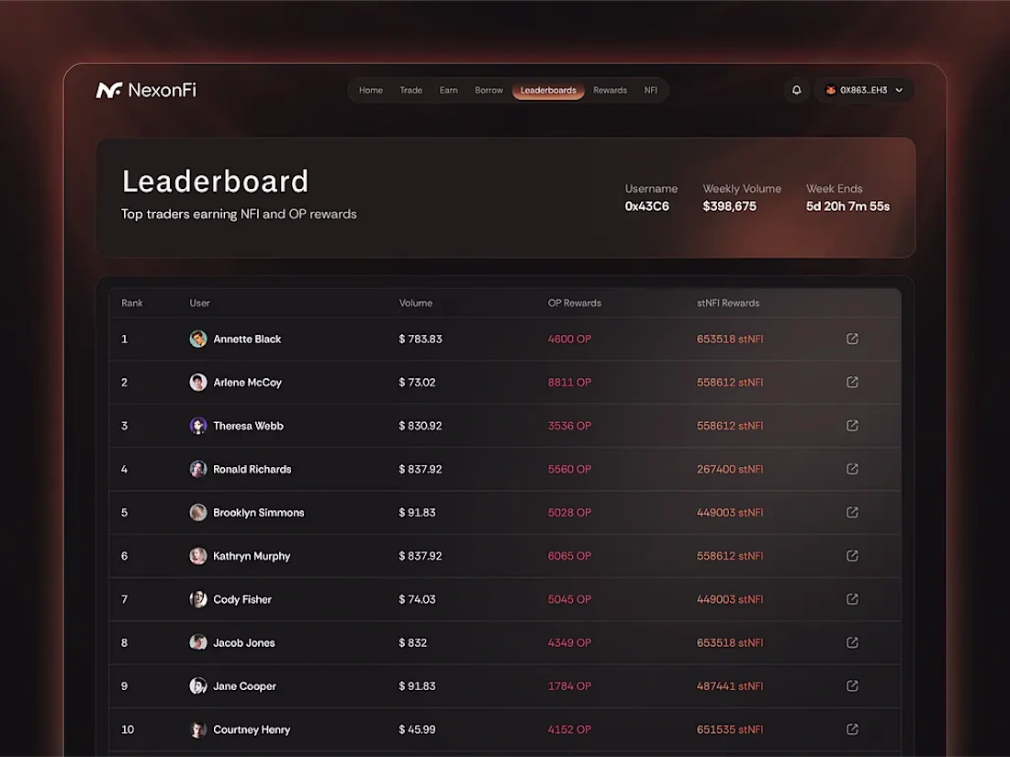1010x757 pixels.
Task: Click the 8811 OP reward value
Action: pos(569,383)
